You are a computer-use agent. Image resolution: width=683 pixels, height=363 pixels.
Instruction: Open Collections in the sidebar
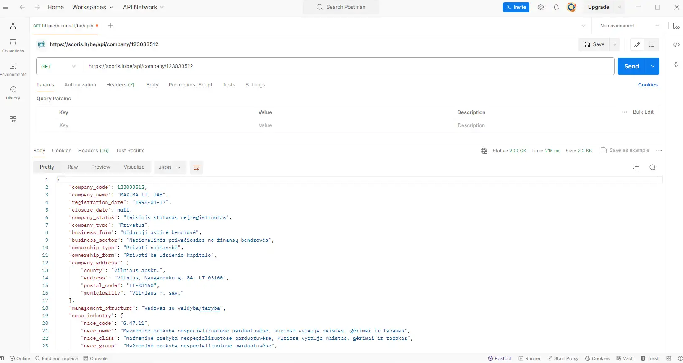pyautogui.click(x=13, y=46)
